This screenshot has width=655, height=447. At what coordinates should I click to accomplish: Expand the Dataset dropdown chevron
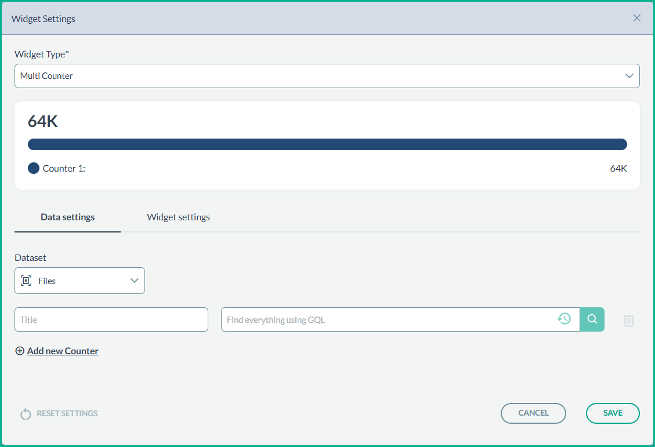[135, 281]
